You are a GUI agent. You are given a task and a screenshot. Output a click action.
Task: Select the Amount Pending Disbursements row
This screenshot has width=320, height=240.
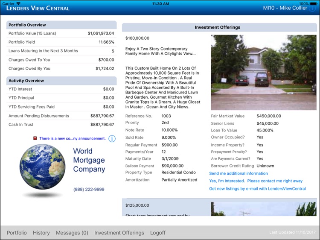coord(61,116)
